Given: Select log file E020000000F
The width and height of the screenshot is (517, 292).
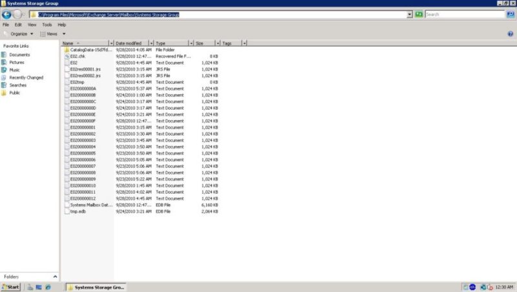Looking at the screenshot, I should pos(83,121).
